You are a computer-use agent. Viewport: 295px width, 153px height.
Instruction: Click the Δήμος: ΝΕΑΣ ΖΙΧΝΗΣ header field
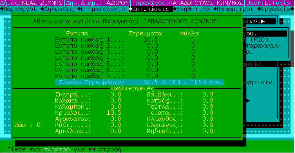(x=31, y=3)
